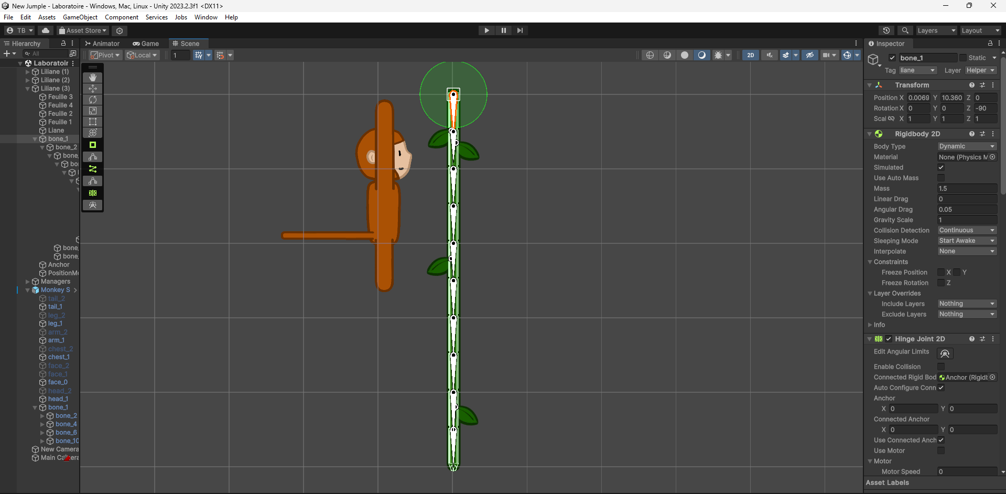Select the Rotate tool
The width and height of the screenshot is (1006, 494).
click(92, 100)
